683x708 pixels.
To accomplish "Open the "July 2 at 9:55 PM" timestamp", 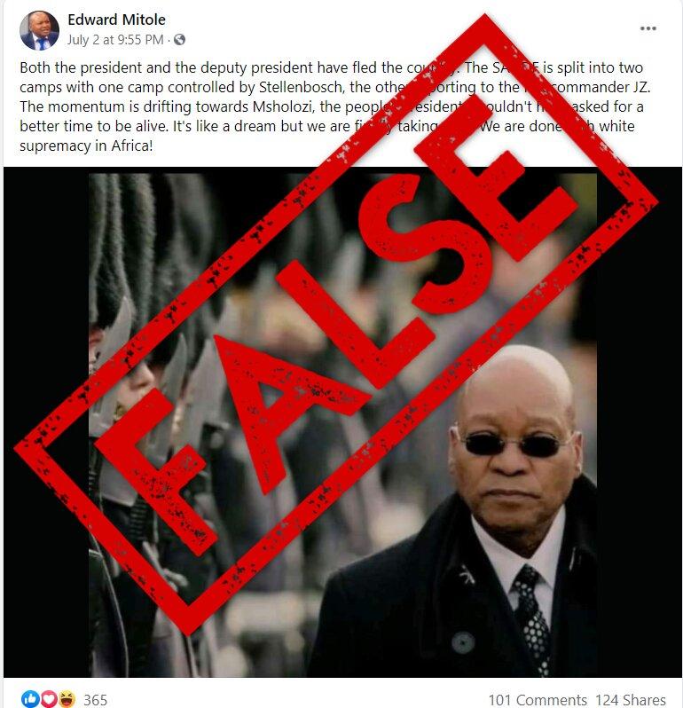I will pos(115,40).
